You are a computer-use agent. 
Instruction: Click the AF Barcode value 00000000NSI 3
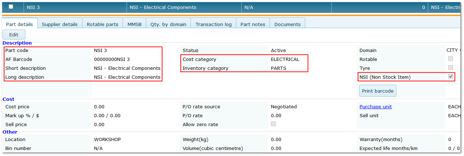[112, 59]
